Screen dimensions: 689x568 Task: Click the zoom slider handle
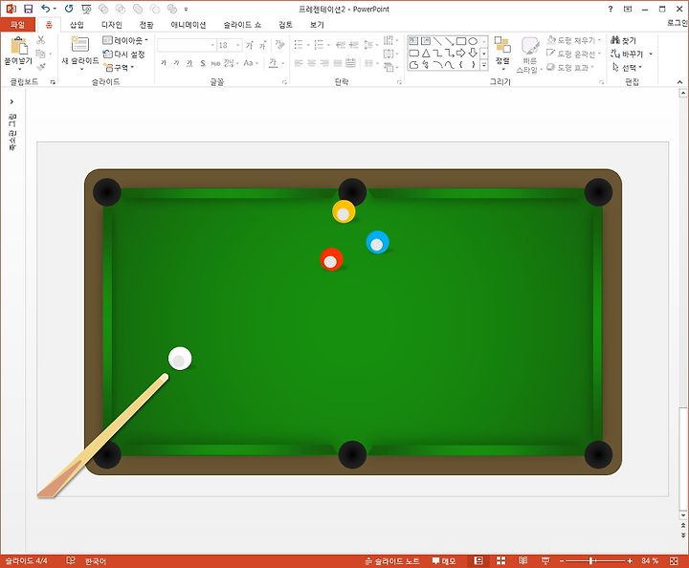pyautogui.click(x=591, y=561)
